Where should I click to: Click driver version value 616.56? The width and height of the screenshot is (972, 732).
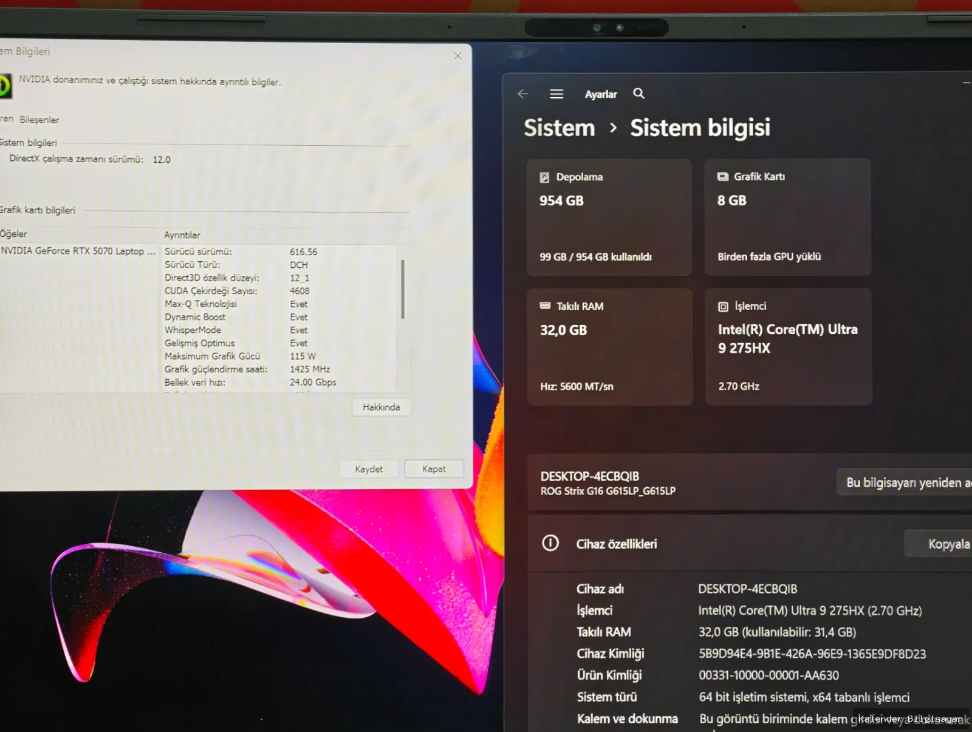[x=303, y=252]
